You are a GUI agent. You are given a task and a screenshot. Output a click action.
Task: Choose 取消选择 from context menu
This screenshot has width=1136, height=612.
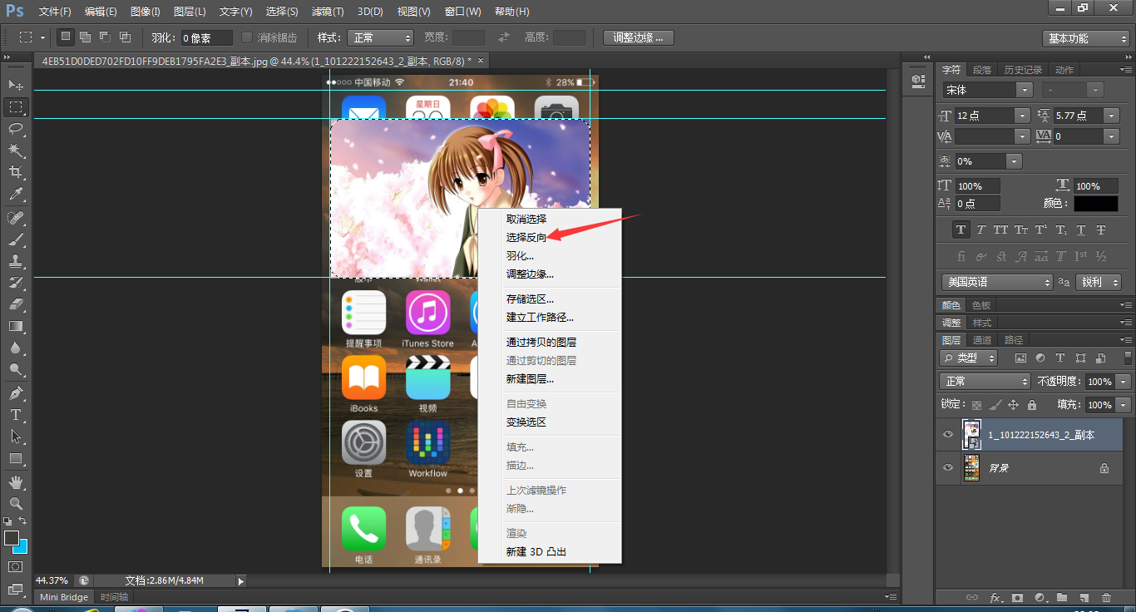point(526,219)
